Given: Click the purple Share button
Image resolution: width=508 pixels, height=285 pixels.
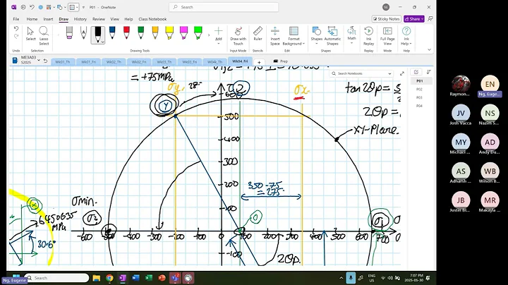Looking at the screenshot, I should 414,19.
